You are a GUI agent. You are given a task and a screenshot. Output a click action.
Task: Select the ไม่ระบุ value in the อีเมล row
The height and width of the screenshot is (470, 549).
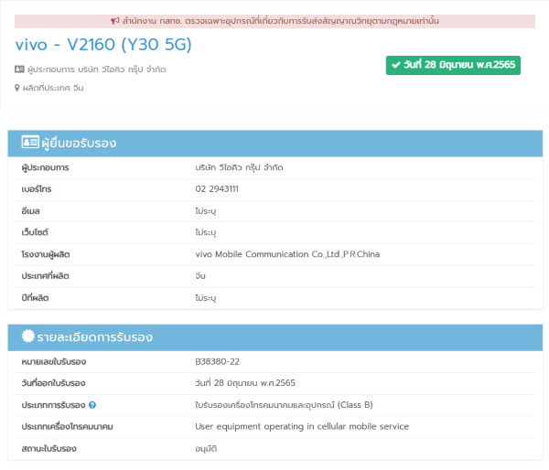click(206, 211)
